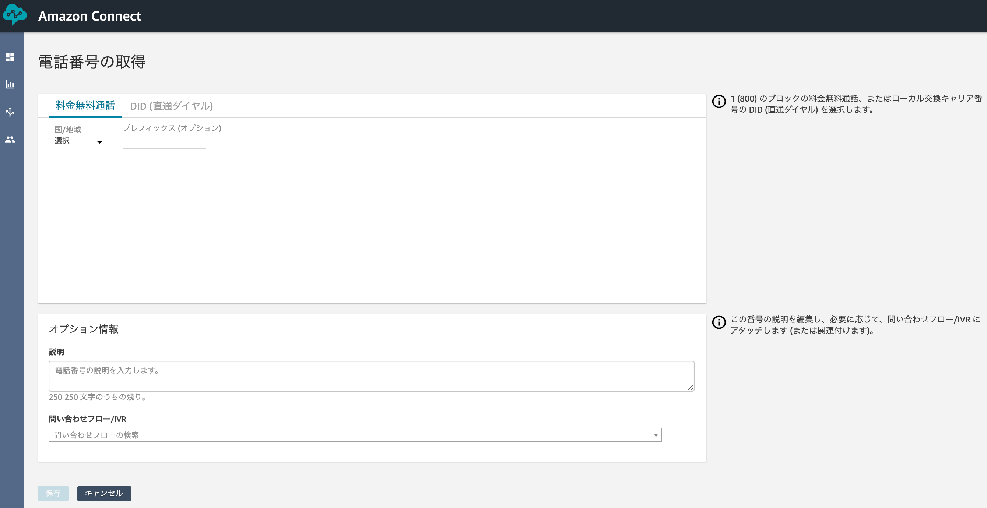987x508 pixels.
Task: Click the info icon beside toll-free description
Action: pos(719,101)
